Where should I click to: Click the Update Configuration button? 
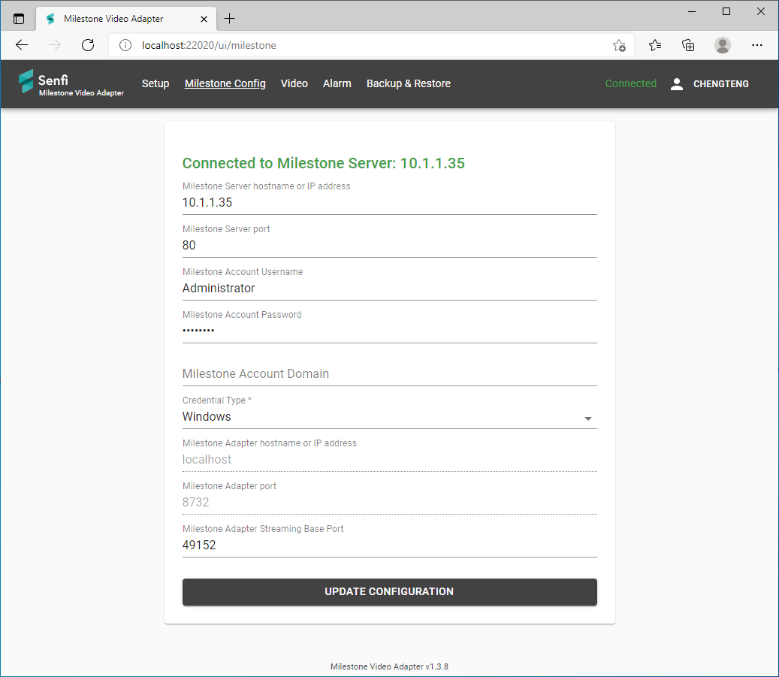(x=389, y=591)
